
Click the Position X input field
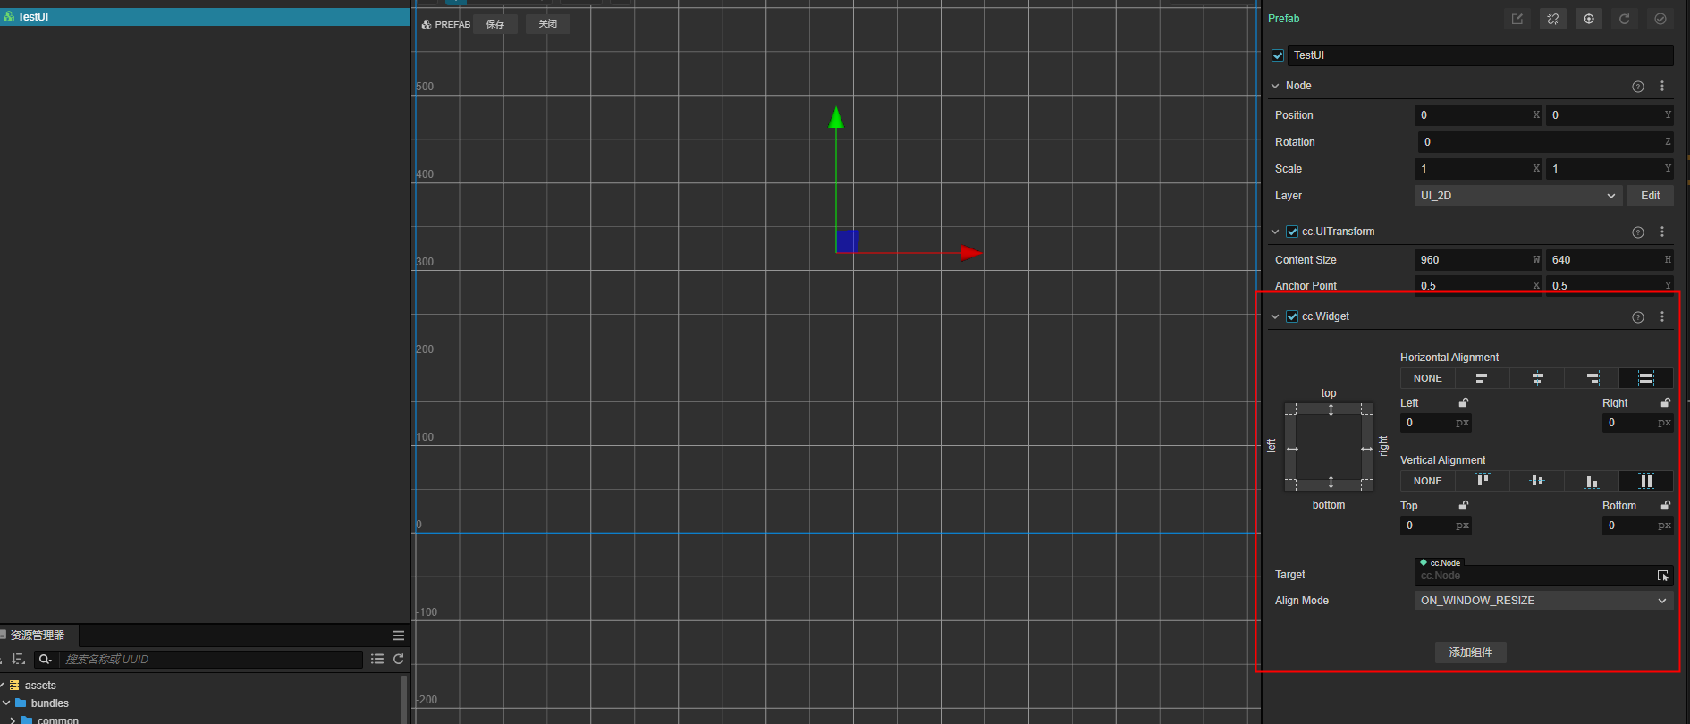(1479, 115)
